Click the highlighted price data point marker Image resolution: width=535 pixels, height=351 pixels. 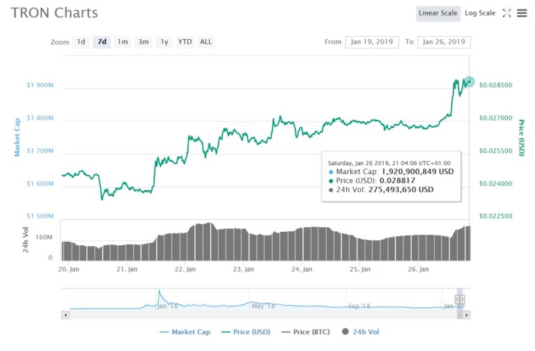[x=470, y=81]
